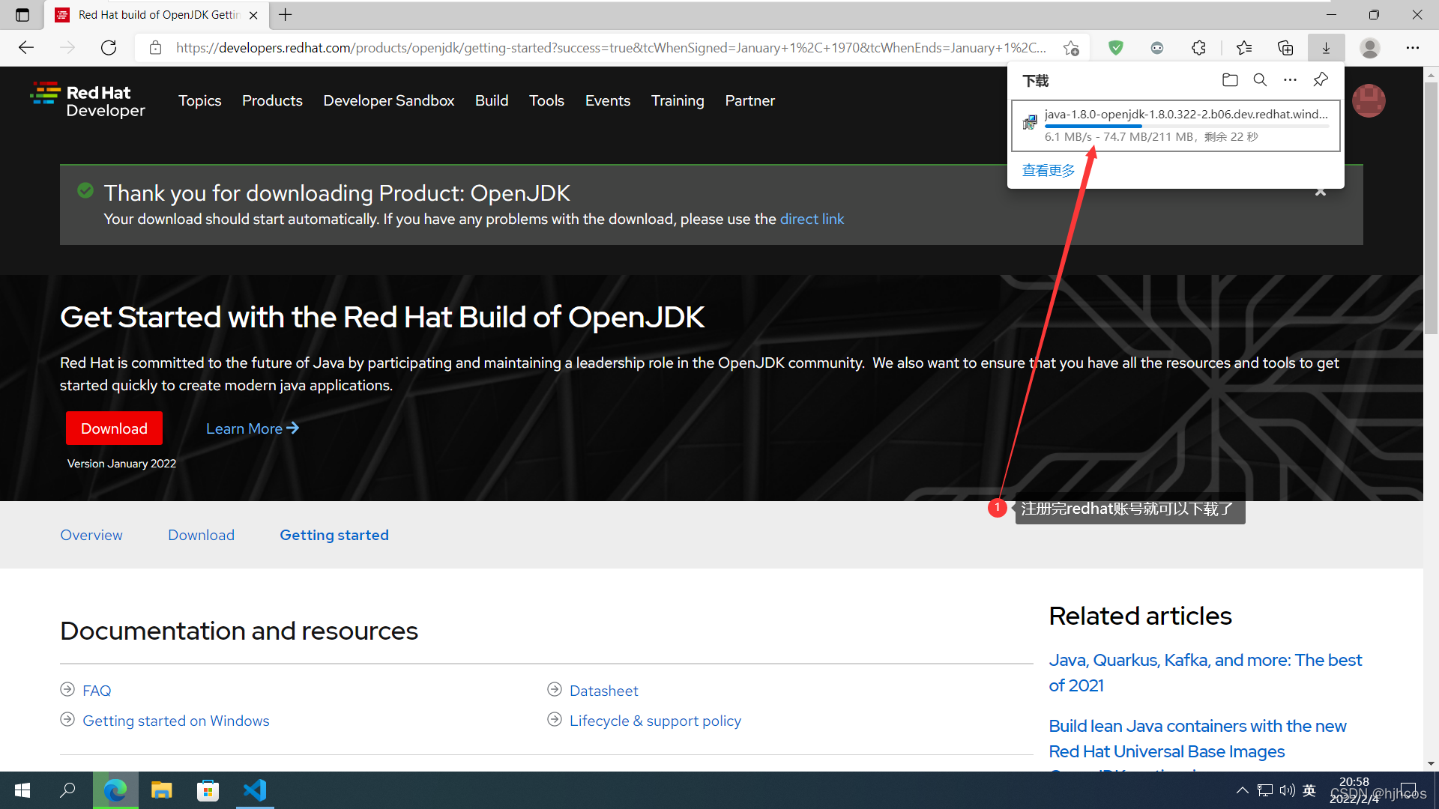Click the Red Hat Developer logo

point(88,100)
